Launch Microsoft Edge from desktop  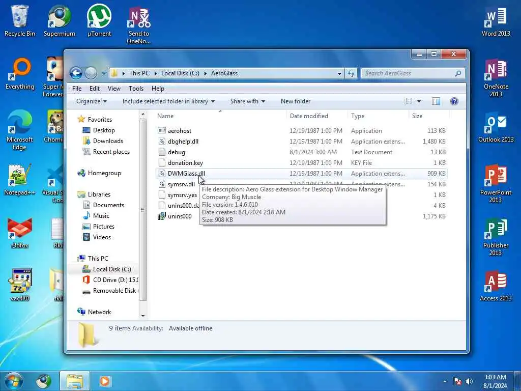coord(20,130)
